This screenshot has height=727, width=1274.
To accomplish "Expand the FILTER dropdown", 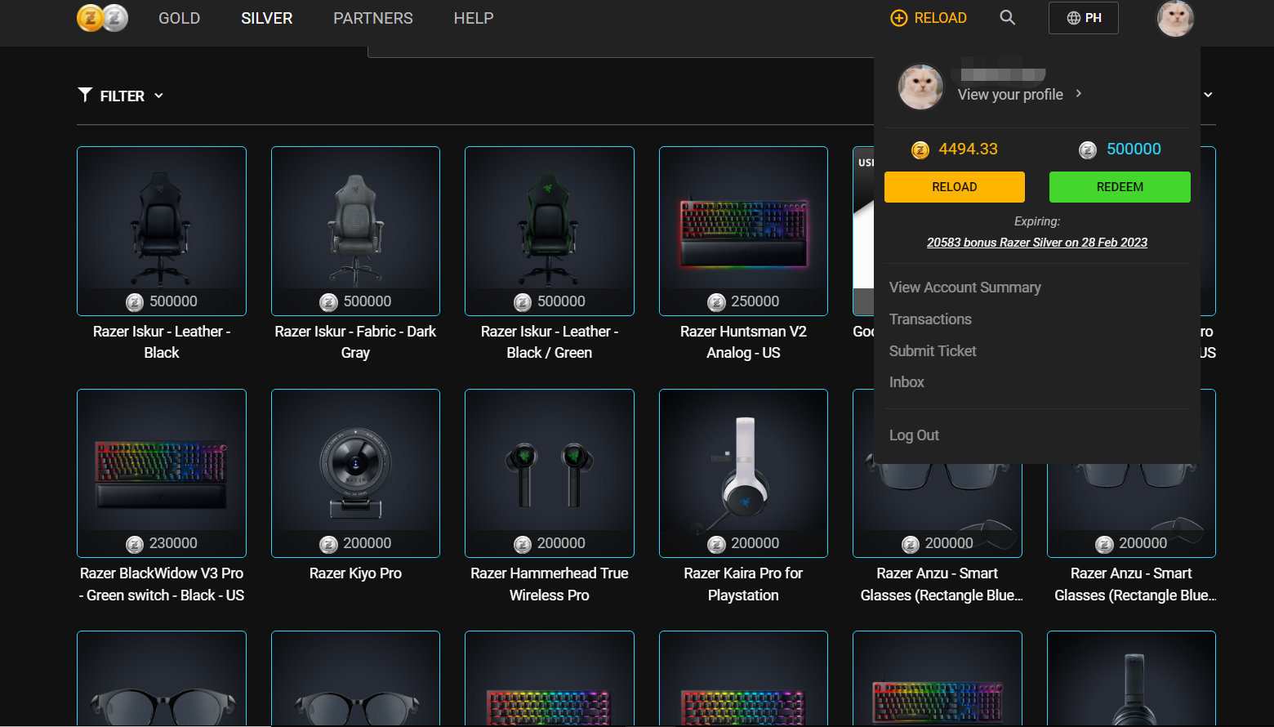I will (x=121, y=96).
